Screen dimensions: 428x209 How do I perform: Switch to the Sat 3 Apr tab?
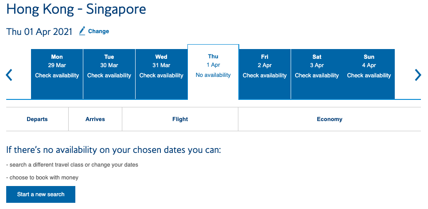[x=317, y=74]
